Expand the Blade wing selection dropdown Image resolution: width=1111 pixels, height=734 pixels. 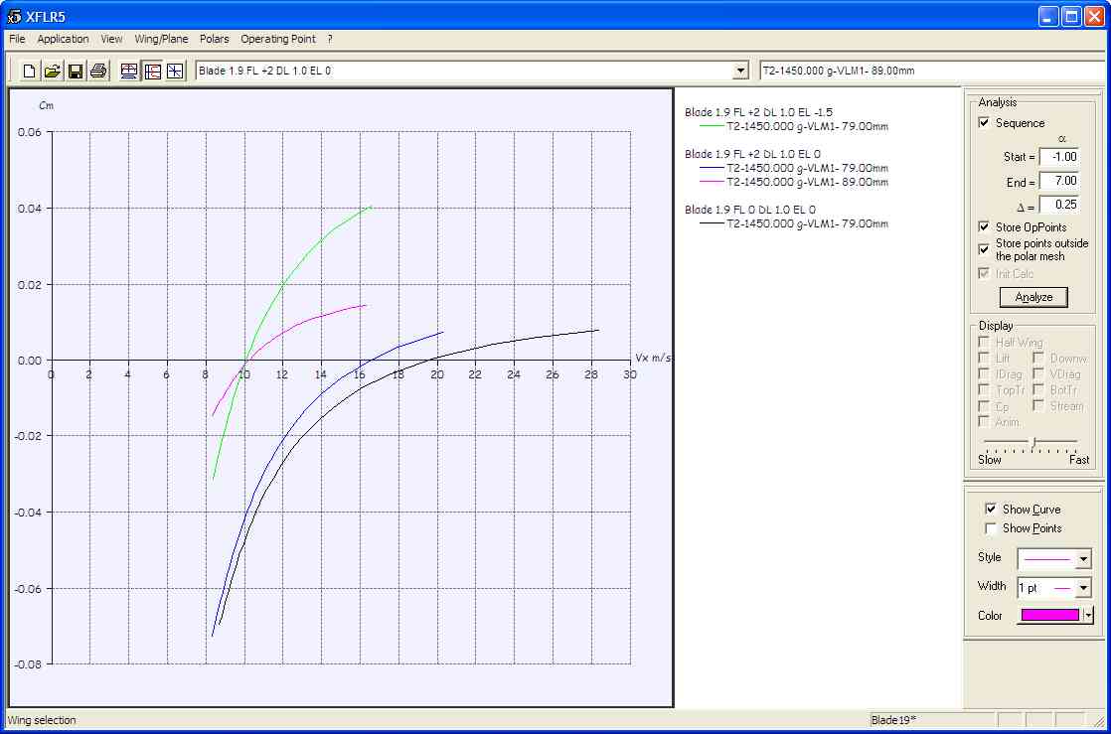pyautogui.click(x=739, y=71)
